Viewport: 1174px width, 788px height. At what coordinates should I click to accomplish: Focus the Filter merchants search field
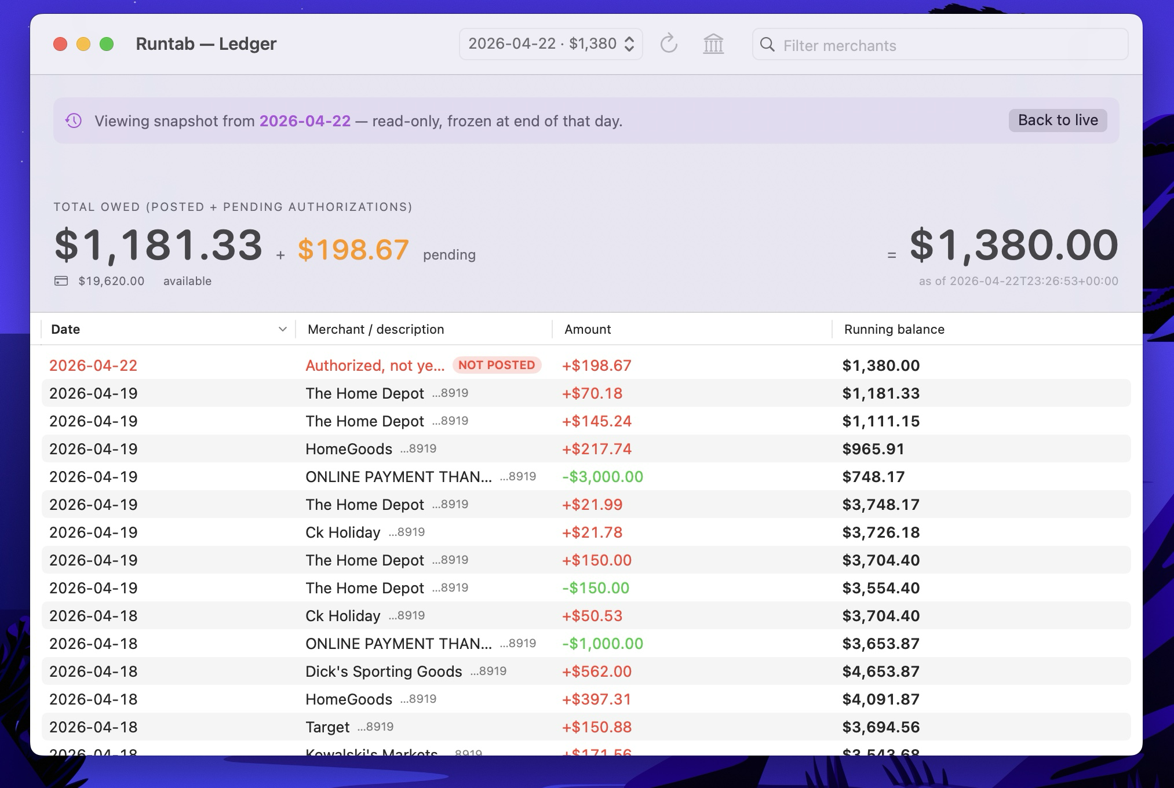tap(940, 45)
